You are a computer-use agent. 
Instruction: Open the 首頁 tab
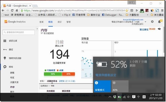tap(41, 22)
